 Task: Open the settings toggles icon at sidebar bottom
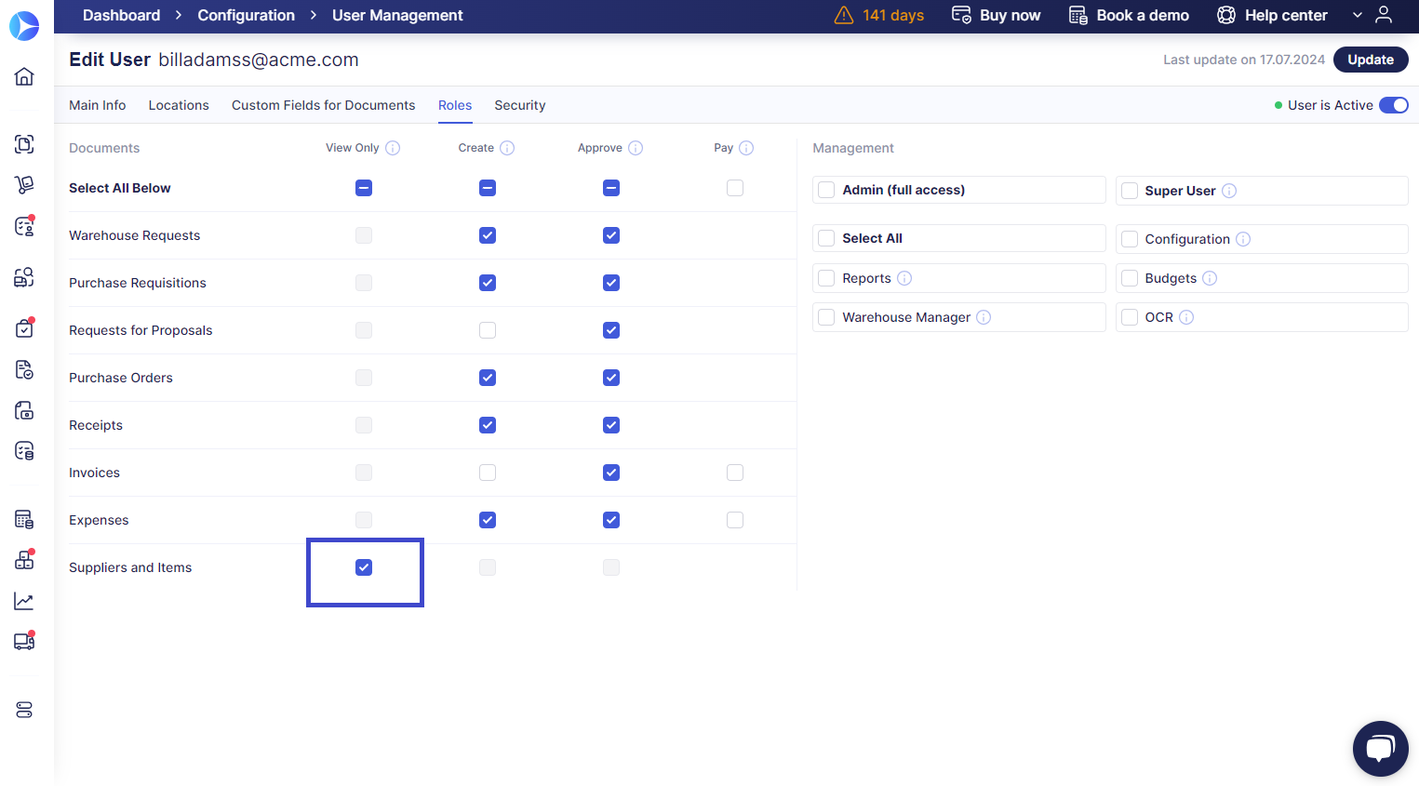24,710
